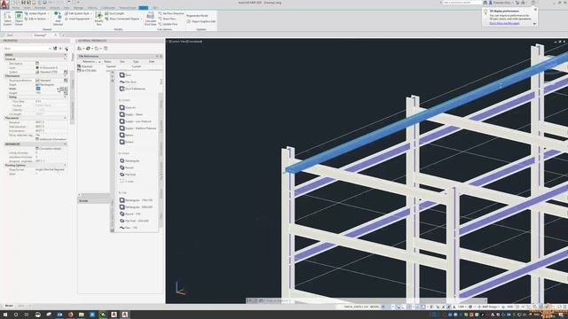Select the Return duct system tool
Viewport: 568px width, 319px height.
(x=126, y=136)
